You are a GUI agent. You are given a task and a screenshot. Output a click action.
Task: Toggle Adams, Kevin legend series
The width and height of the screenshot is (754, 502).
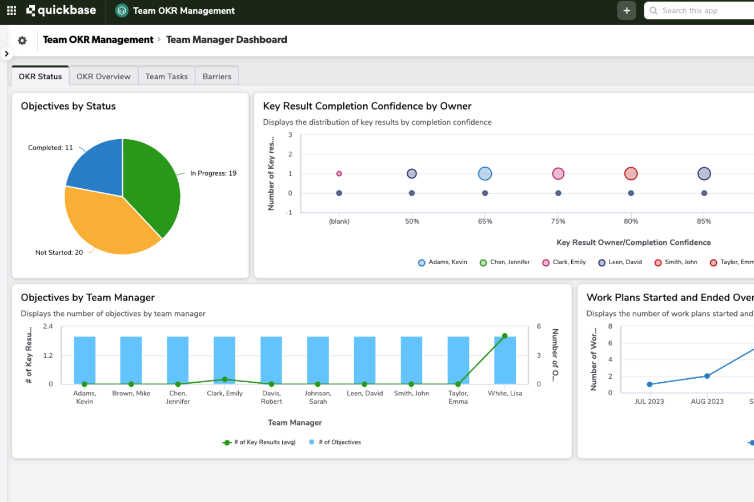pyautogui.click(x=443, y=262)
